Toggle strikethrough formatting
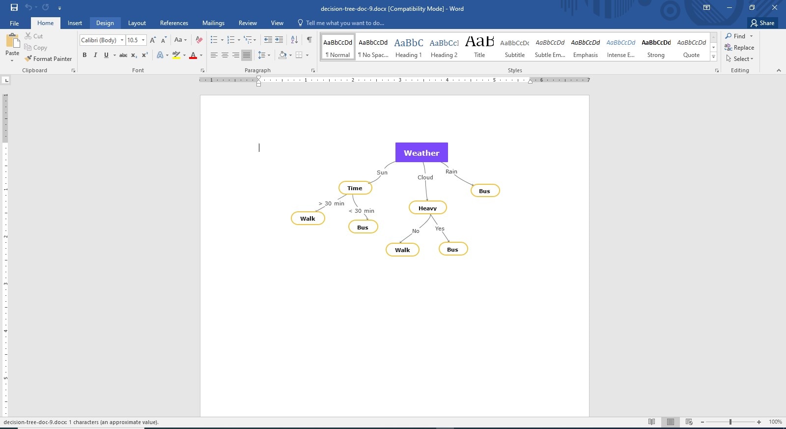Screen dimensions: 786x429 123,55
